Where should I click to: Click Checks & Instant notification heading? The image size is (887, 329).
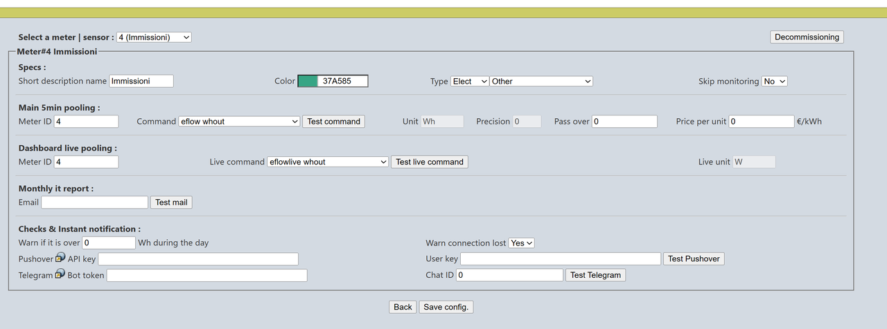click(x=80, y=229)
